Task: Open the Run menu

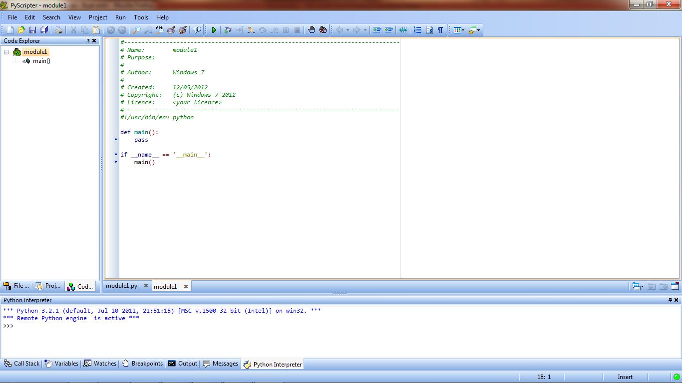Action: (120, 17)
